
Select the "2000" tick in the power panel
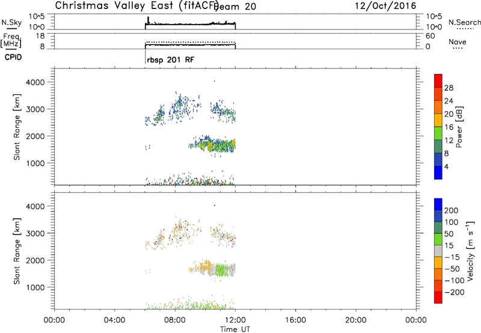pyautogui.click(x=35, y=136)
